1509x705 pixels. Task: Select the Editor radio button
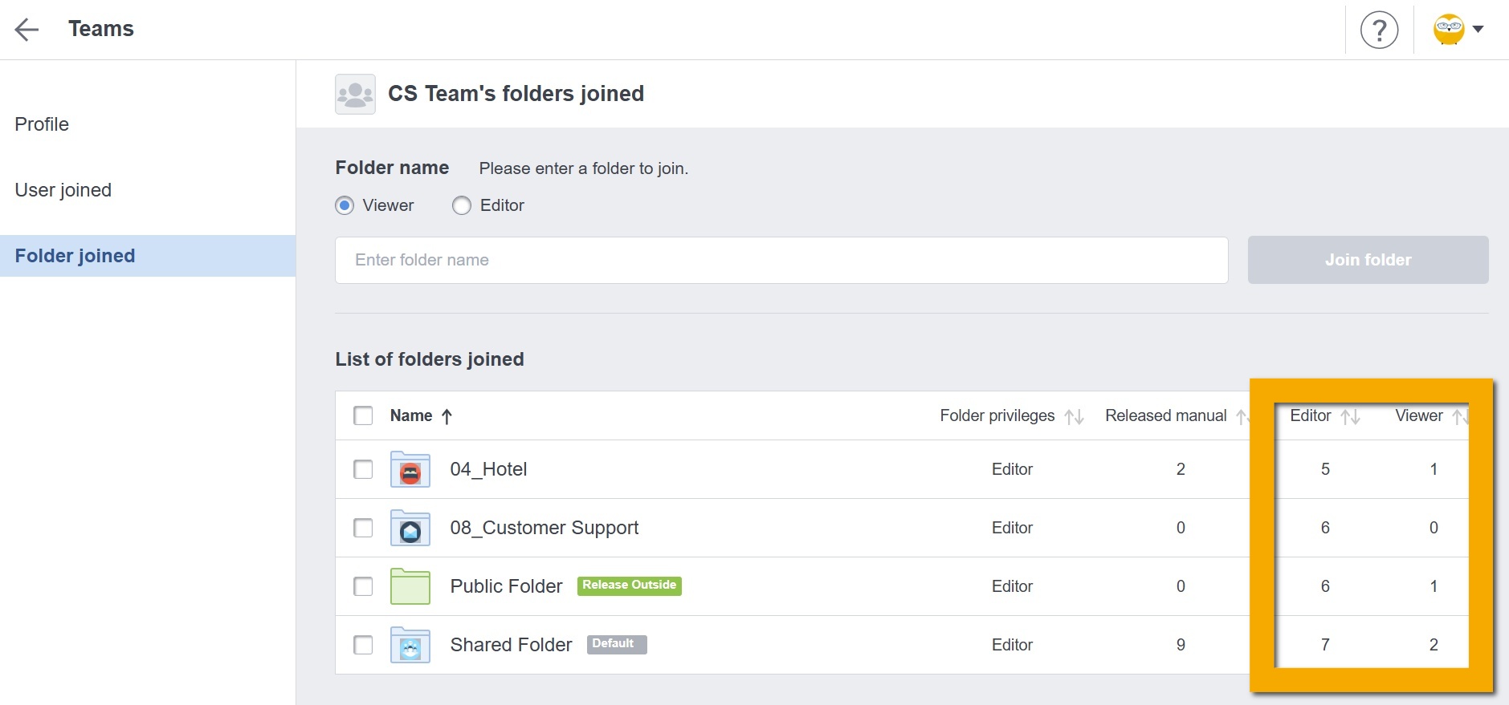(x=462, y=206)
